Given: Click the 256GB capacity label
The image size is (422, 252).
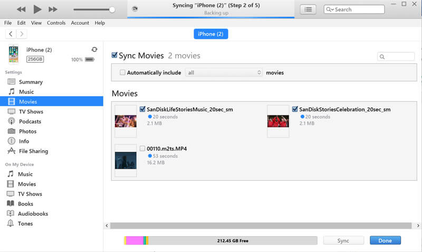Looking at the screenshot, I should coord(35,59).
